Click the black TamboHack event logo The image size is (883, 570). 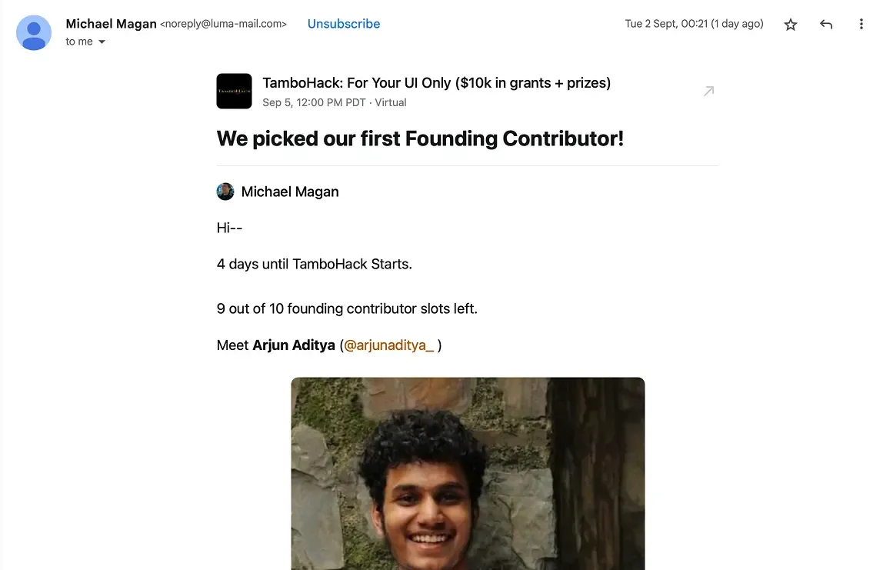(x=234, y=91)
